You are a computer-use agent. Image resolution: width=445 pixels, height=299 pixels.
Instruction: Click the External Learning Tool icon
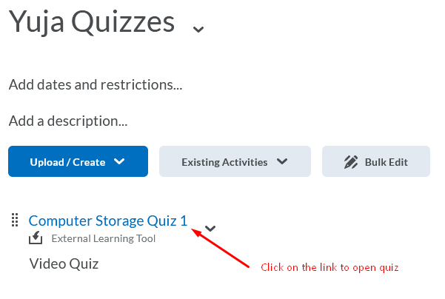pyautogui.click(x=36, y=238)
